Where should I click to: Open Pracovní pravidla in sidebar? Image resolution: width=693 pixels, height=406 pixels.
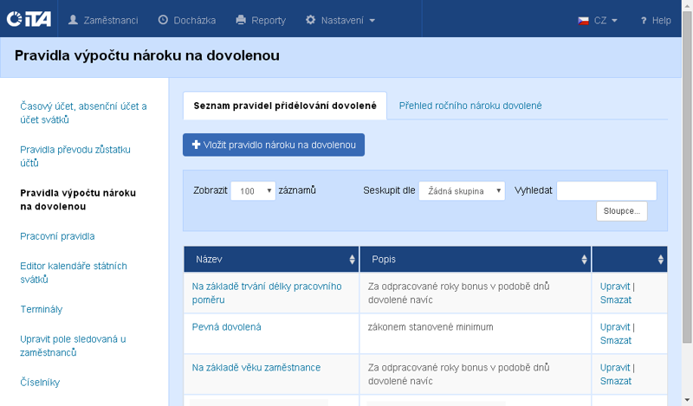[57, 235]
